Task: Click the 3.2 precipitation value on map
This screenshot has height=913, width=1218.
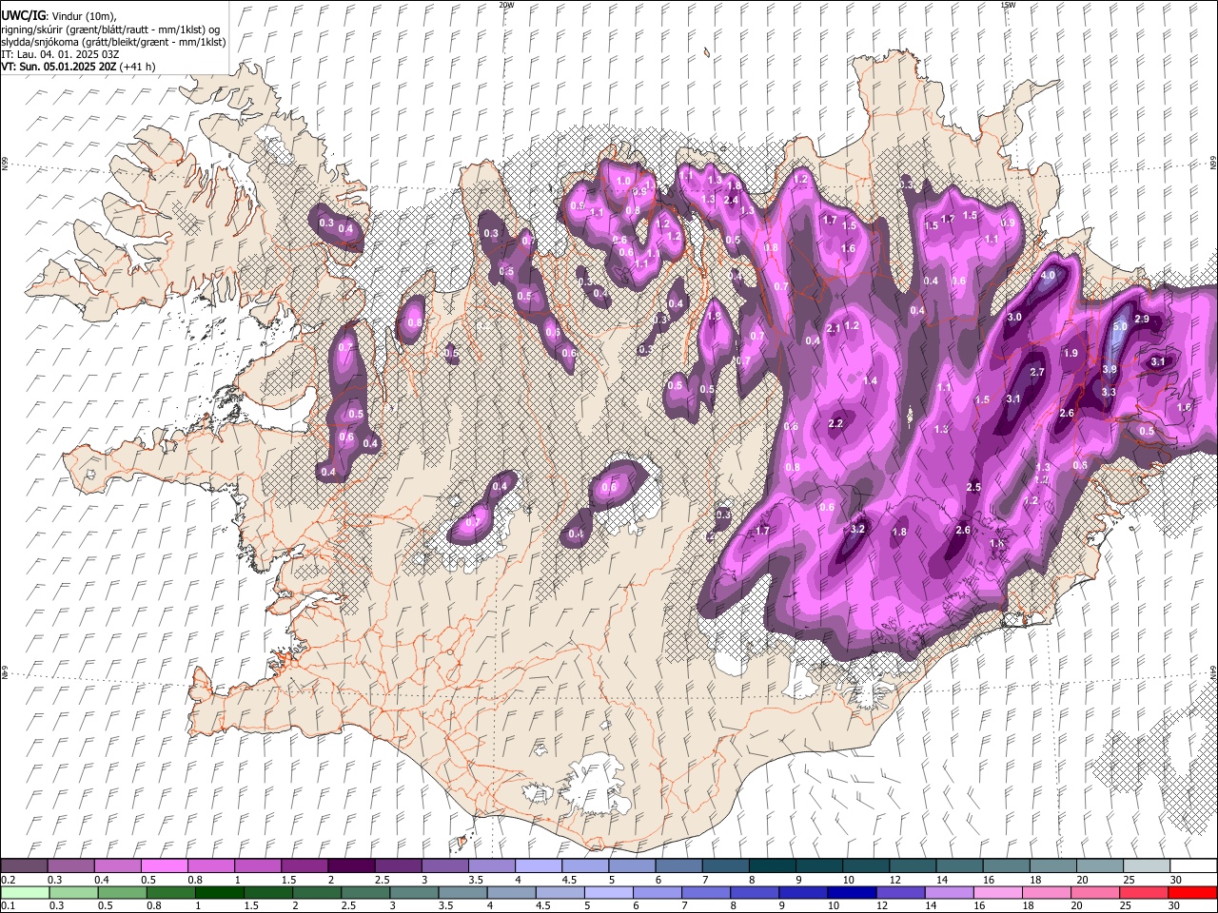Action: [857, 529]
